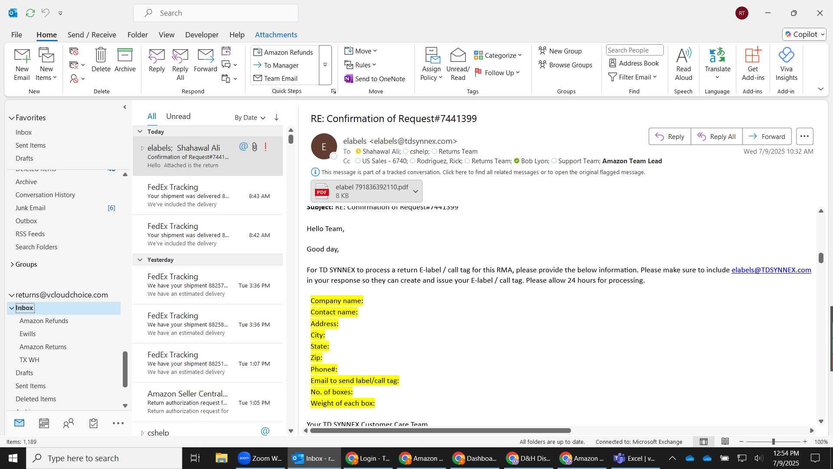Click the more actions ellipsis in reading pane
The image size is (833, 469).
[804, 136]
